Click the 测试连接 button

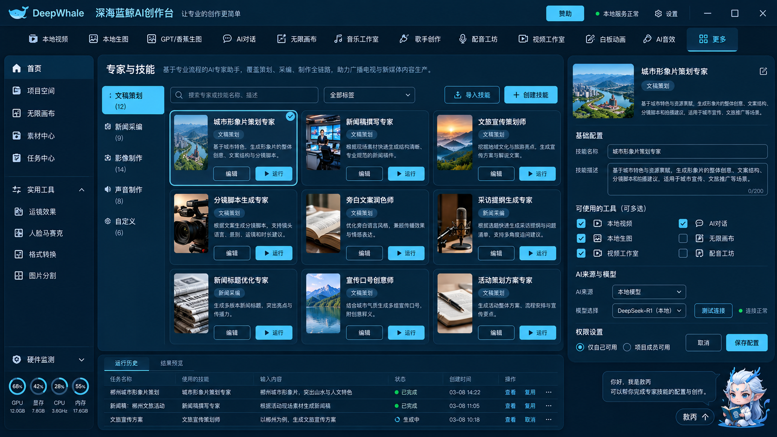[713, 311]
